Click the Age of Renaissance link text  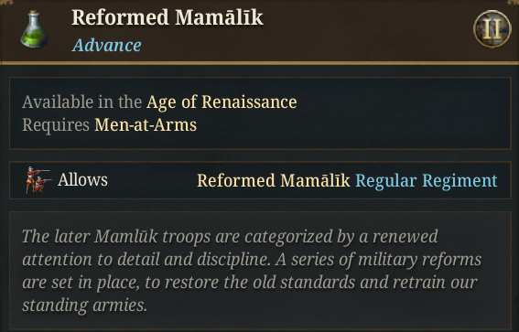tap(222, 102)
